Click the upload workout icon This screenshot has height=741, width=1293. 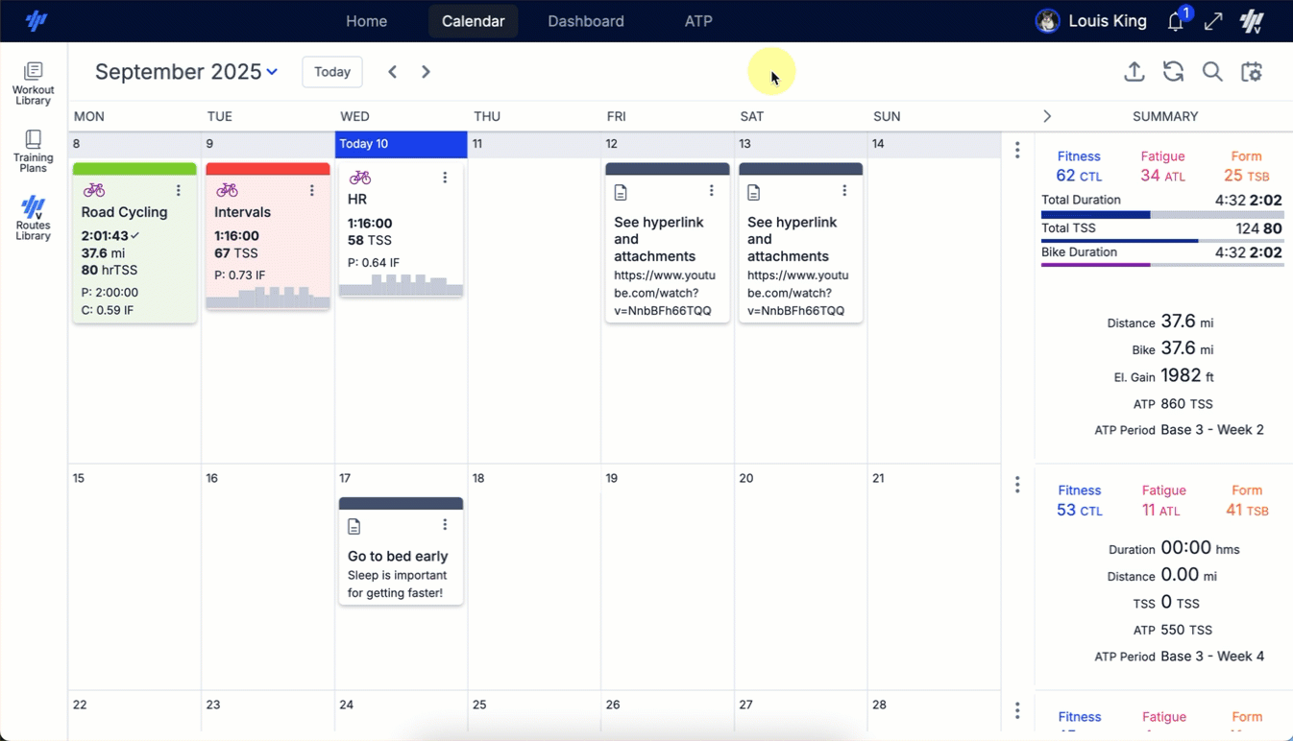(x=1134, y=72)
